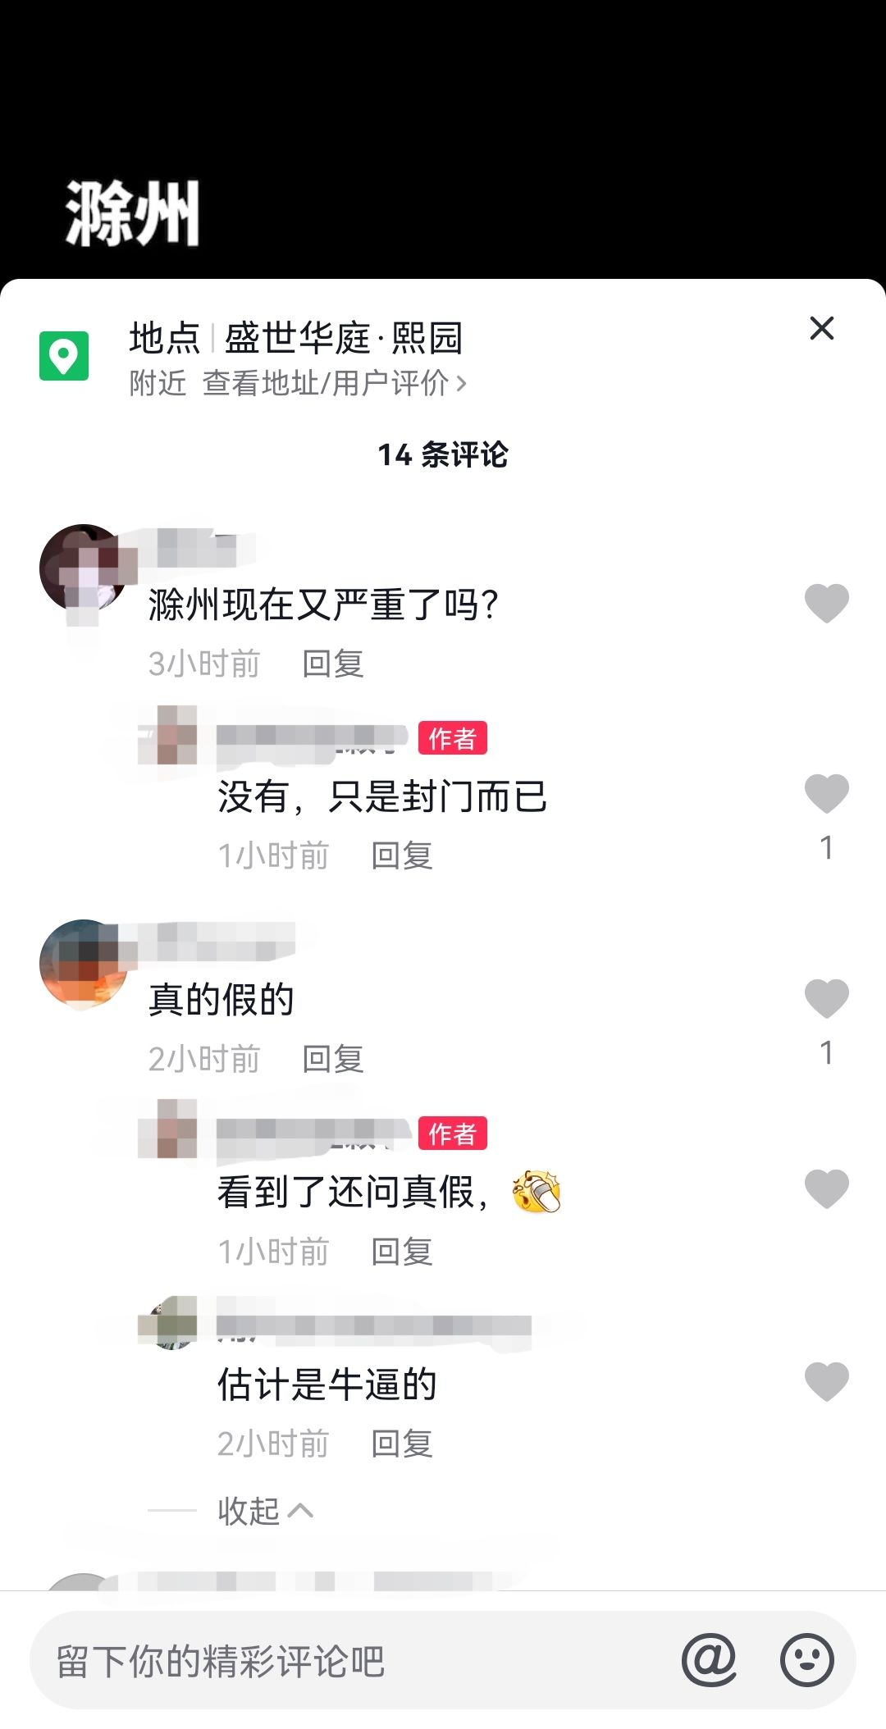
Task: Open 查看地址/用户评价 link
Action: [x=326, y=383]
